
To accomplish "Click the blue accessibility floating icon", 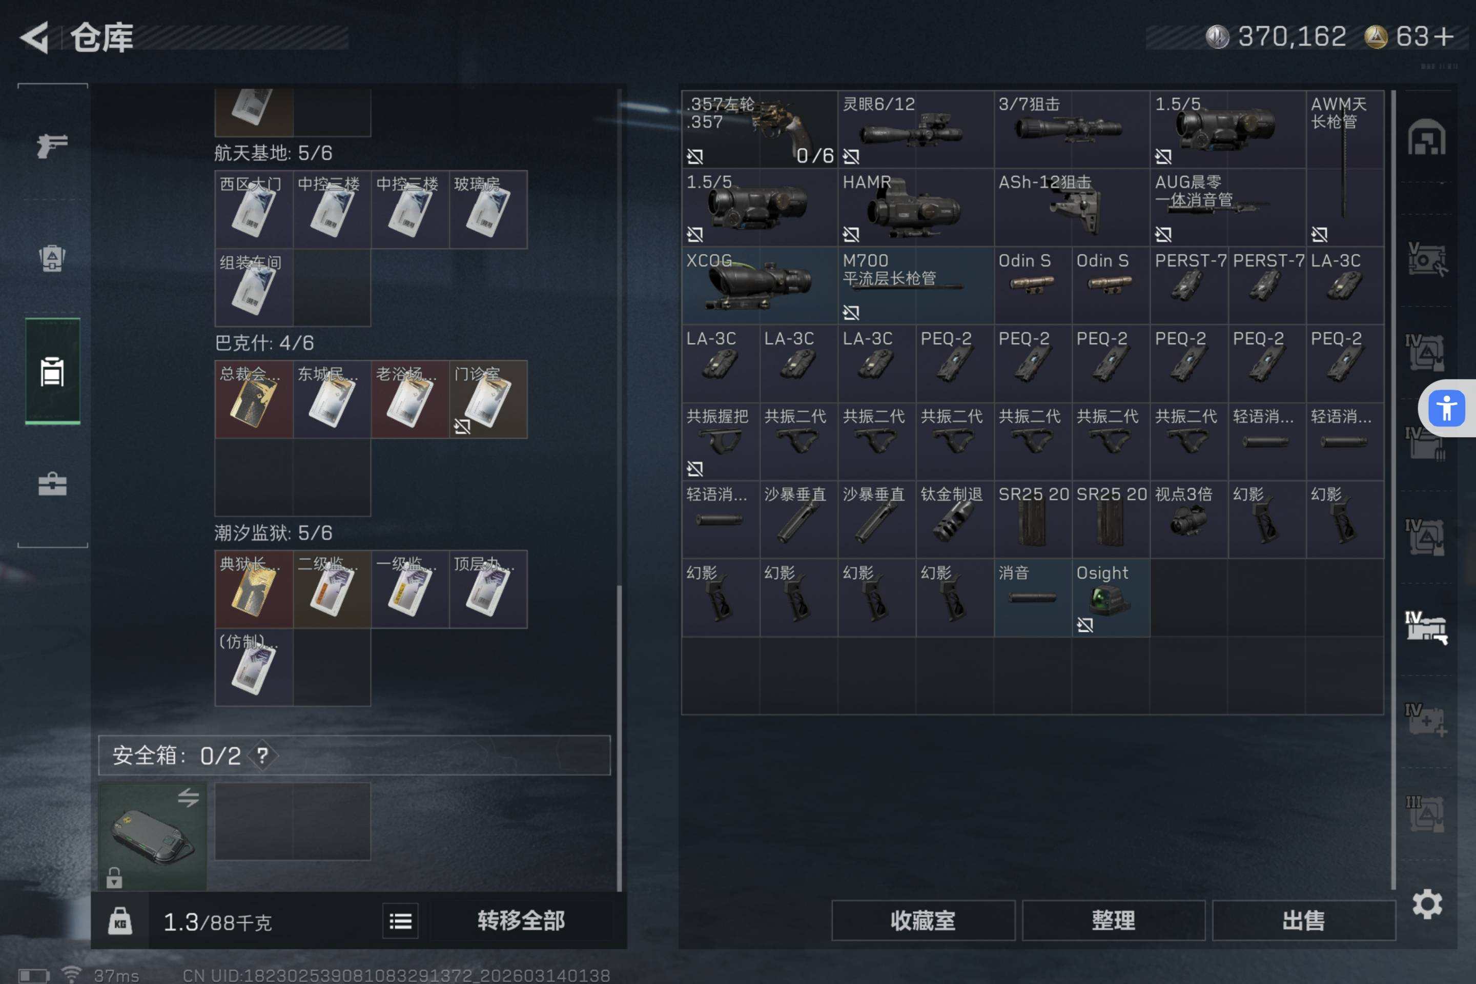I will pyautogui.click(x=1446, y=408).
